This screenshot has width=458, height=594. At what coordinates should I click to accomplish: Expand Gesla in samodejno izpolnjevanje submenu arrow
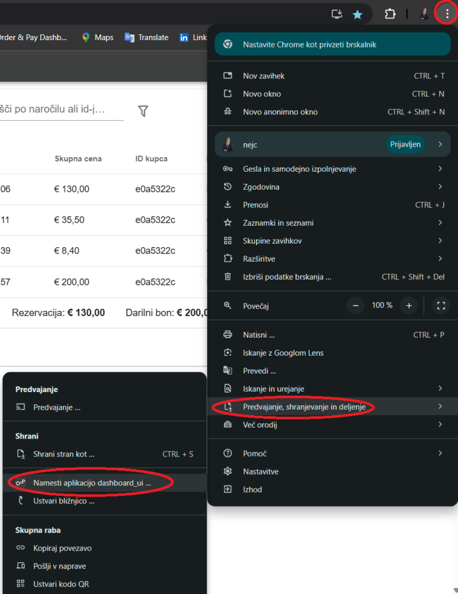point(440,169)
